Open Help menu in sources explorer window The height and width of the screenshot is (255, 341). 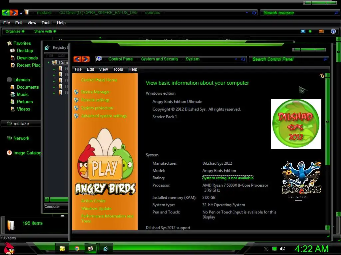tap(61, 23)
